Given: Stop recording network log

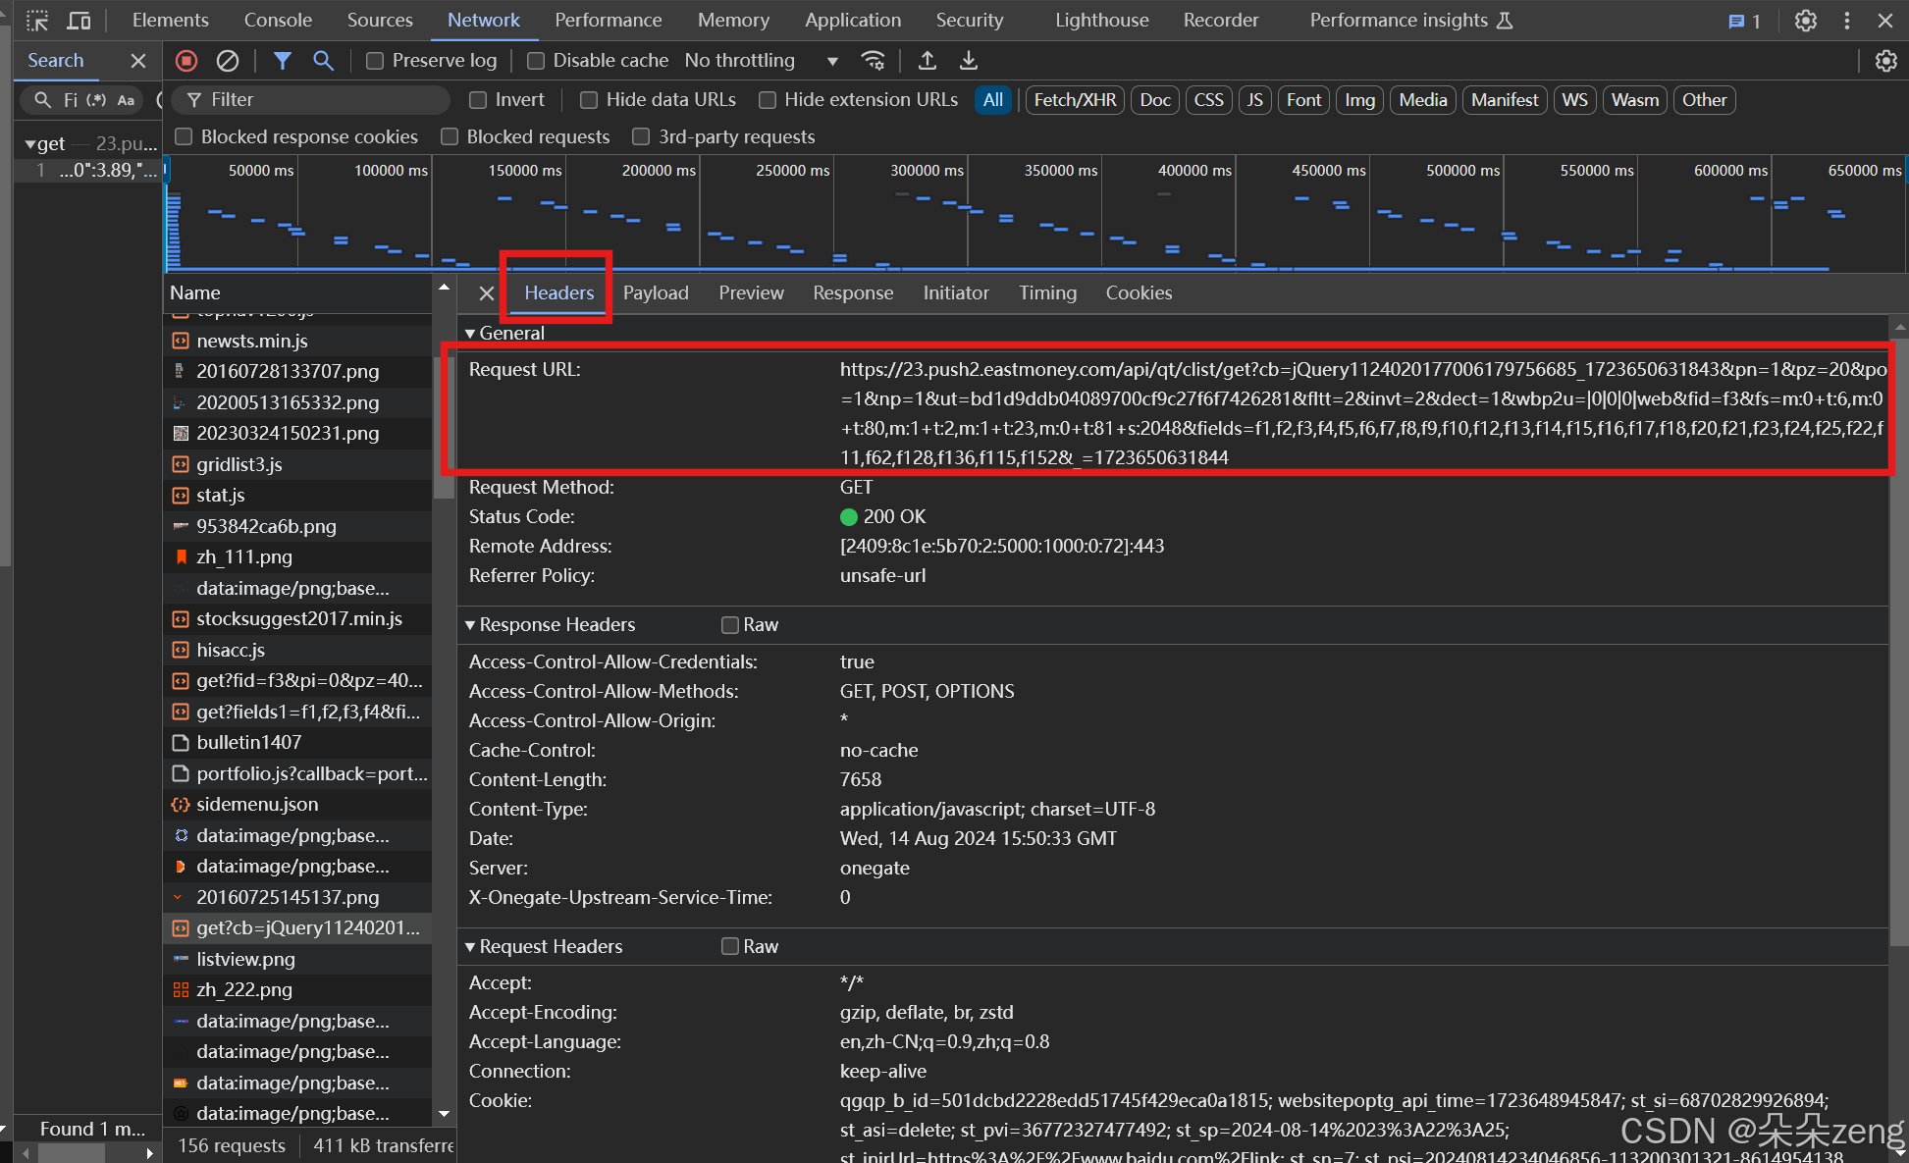Looking at the screenshot, I should [186, 61].
